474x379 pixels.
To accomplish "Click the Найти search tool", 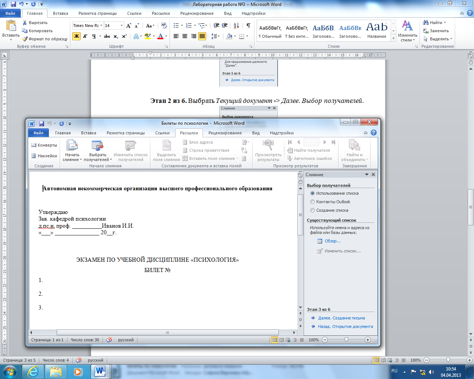I will tap(435, 23).
